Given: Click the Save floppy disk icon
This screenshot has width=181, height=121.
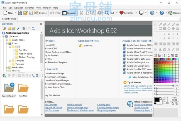Looking at the screenshot, I should [x=31, y=13].
